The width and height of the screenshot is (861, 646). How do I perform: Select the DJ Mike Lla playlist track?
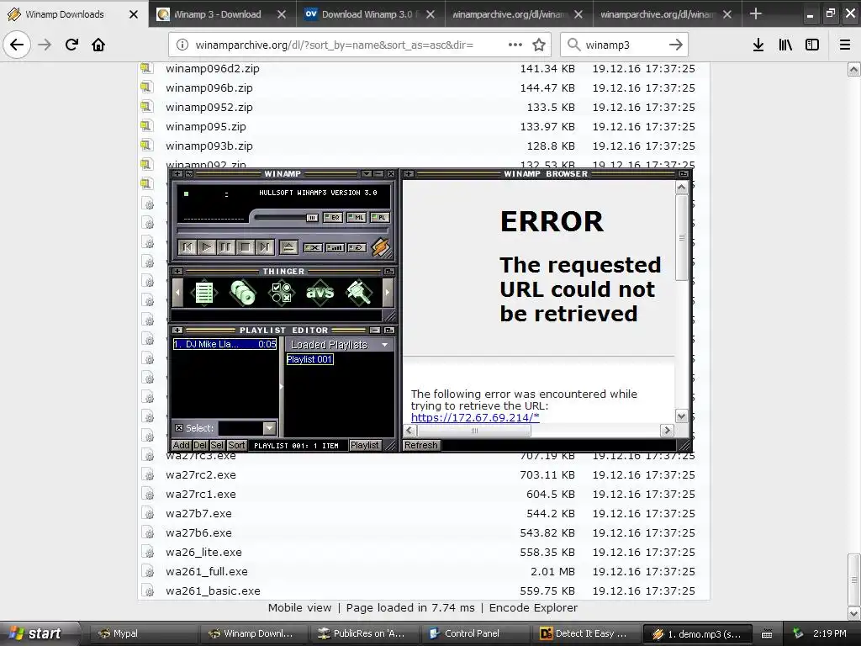225,344
